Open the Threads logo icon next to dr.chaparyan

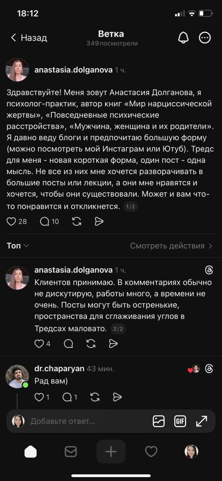[209, 368]
